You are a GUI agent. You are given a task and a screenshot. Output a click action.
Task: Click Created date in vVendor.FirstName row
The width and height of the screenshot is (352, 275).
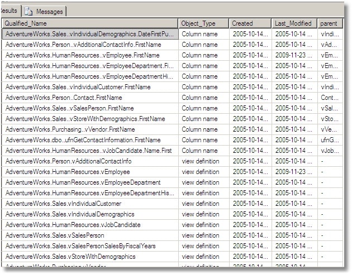tap(250, 129)
